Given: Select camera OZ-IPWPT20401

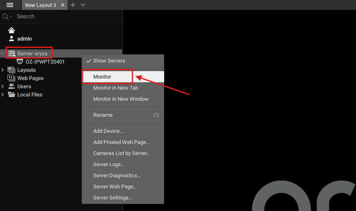Looking at the screenshot, I should 45,62.
